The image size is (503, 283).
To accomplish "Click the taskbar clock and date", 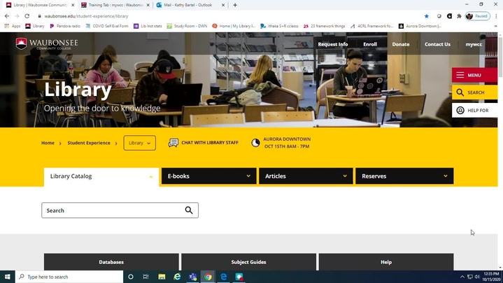I will click(491, 277).
